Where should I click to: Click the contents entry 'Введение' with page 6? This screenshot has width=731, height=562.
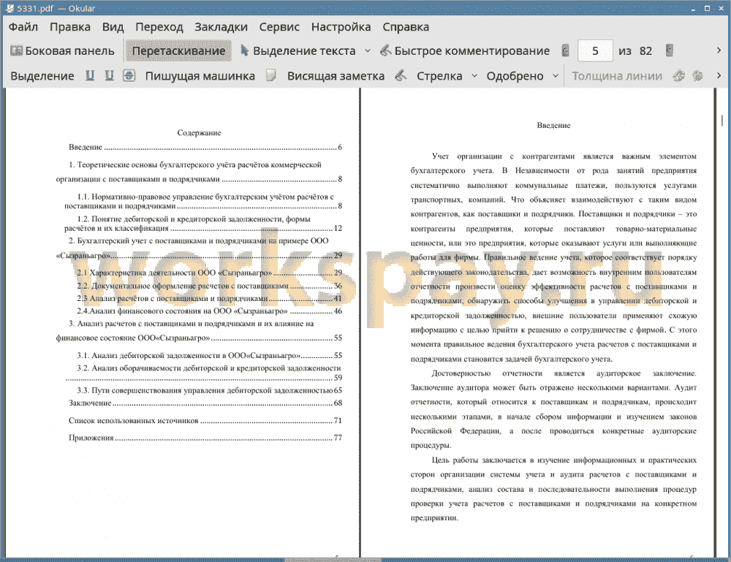coord(205,147)
